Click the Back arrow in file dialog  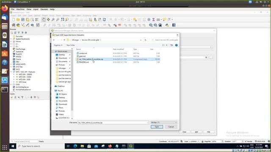pos(54,40)
